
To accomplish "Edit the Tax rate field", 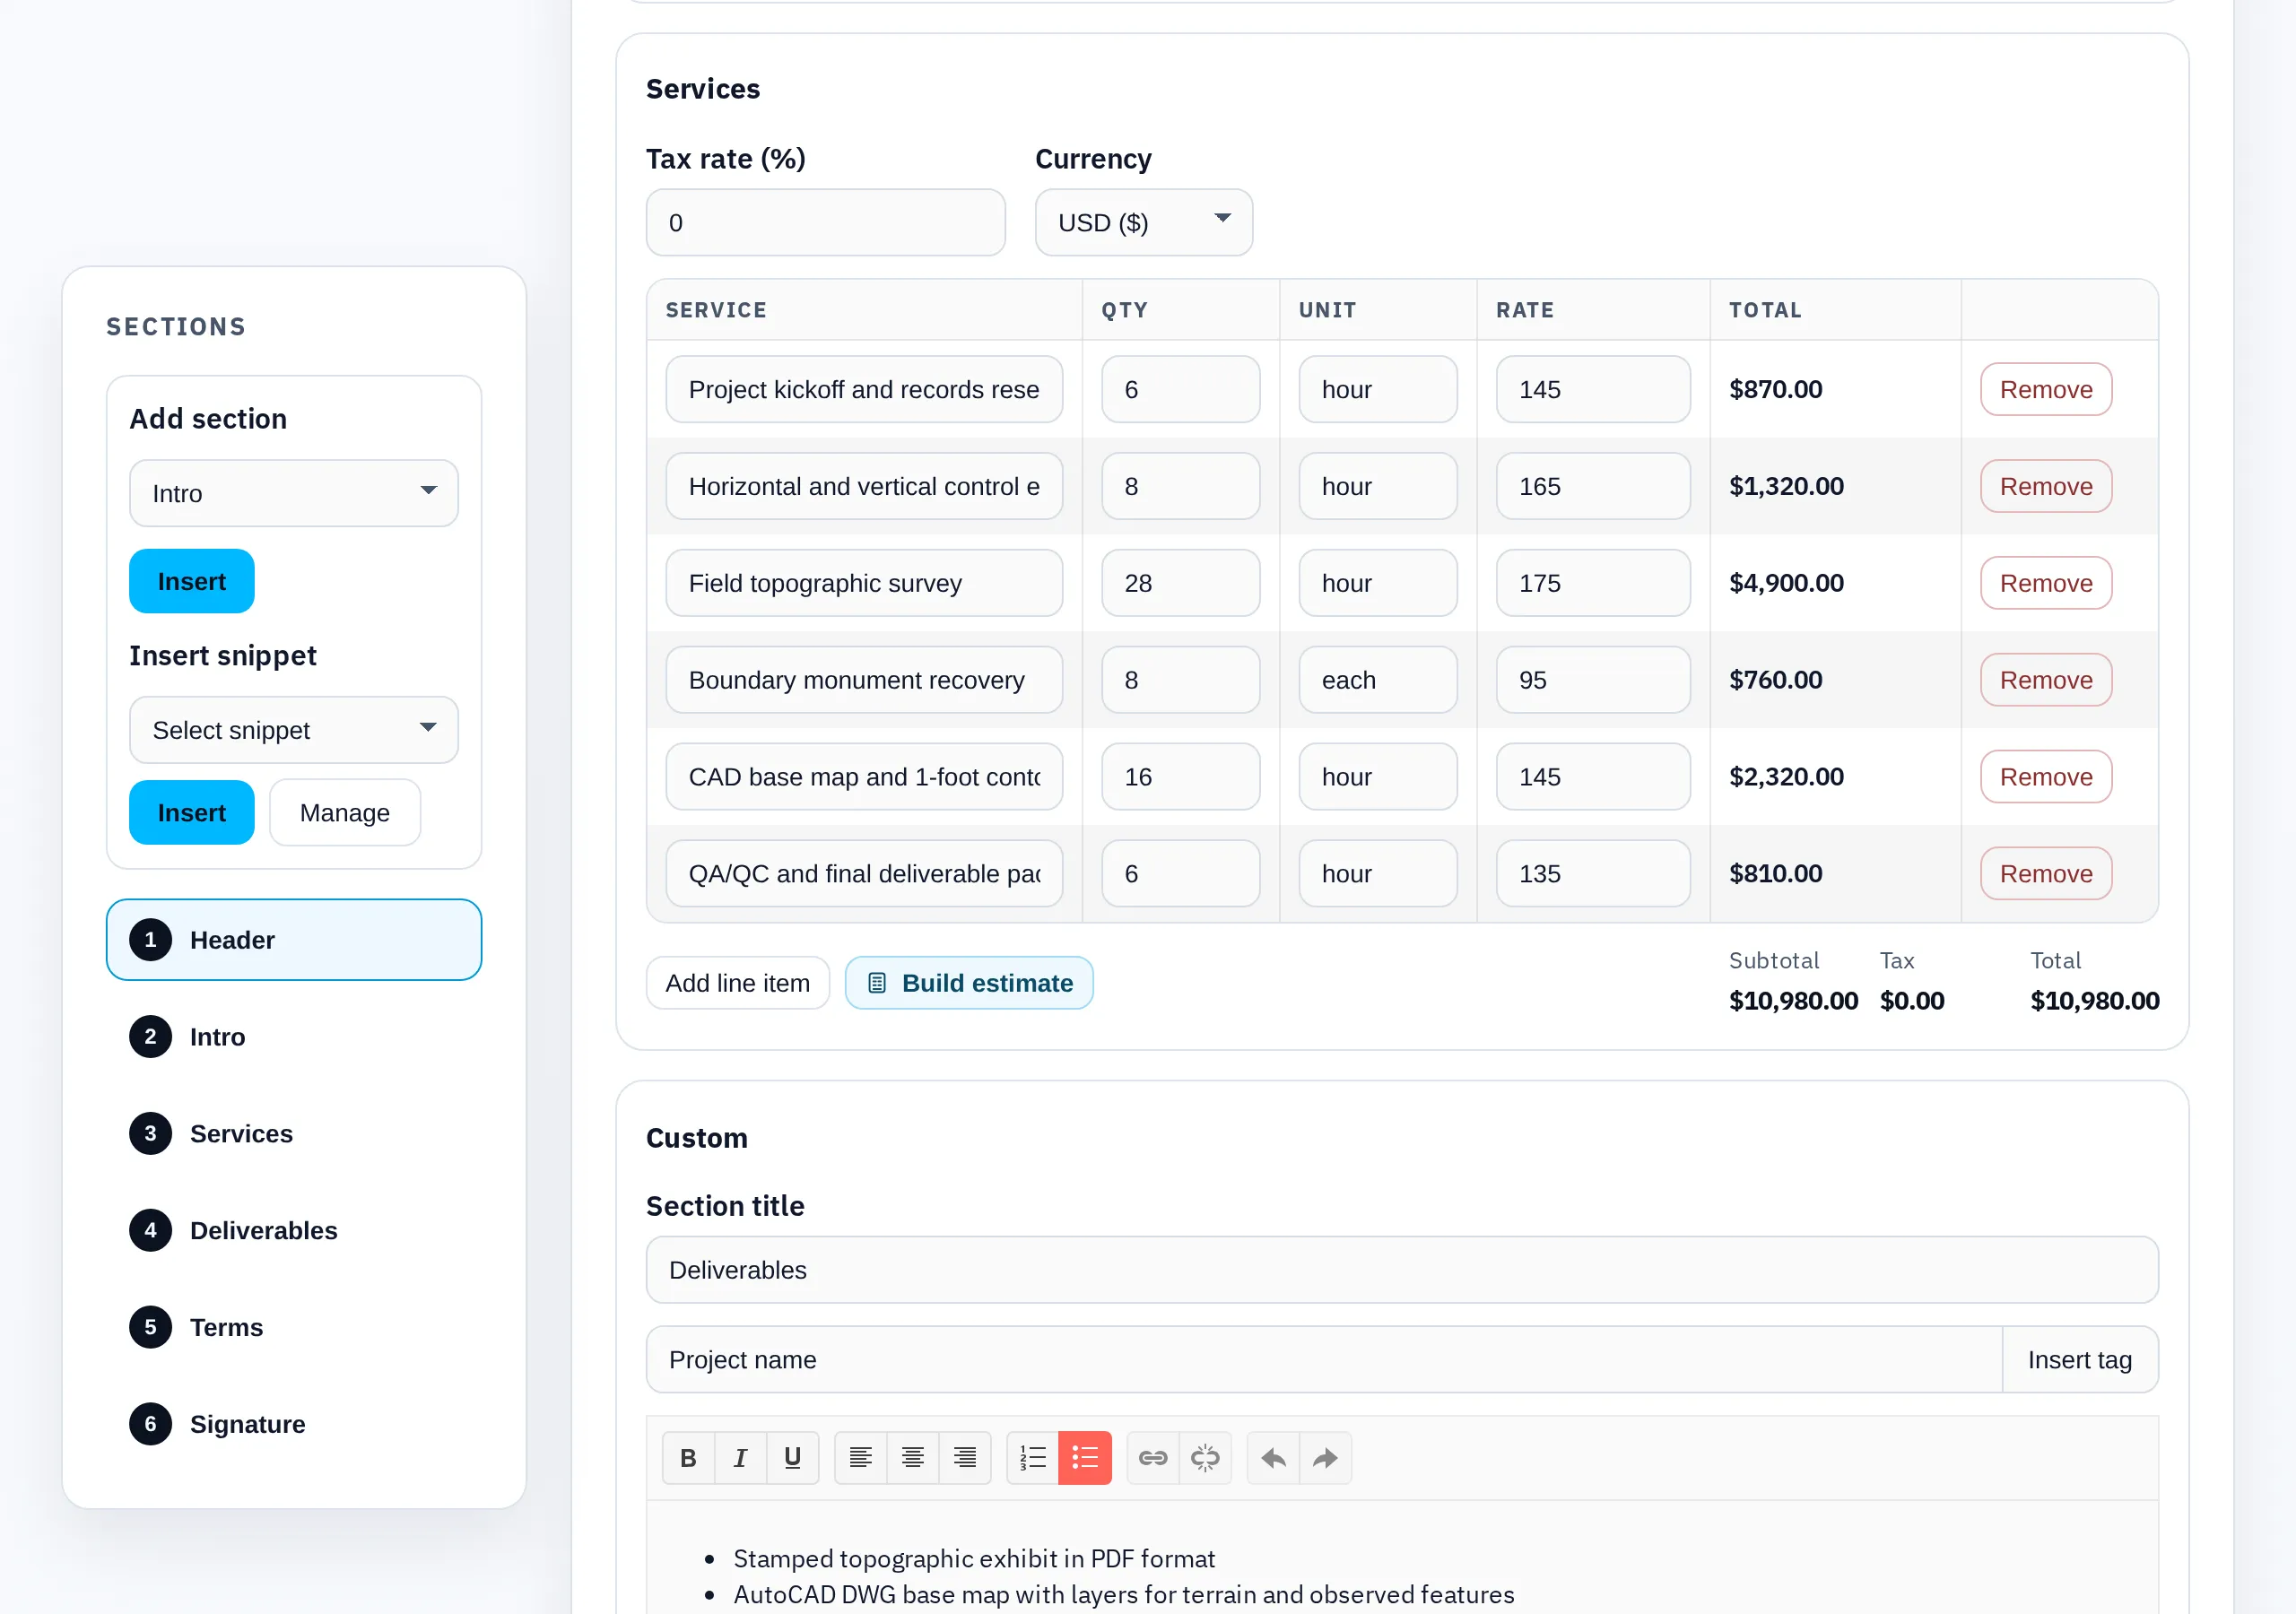I will pyautogui.click(x=825, y=222).
